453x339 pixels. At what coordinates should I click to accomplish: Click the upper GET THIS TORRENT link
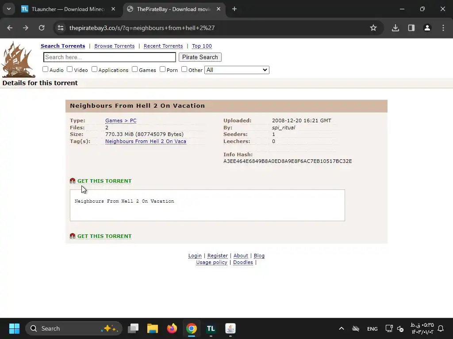tap(104, 181)
